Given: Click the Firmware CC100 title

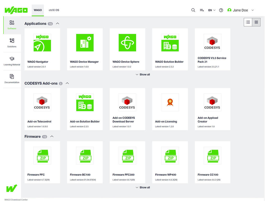Looking at the screenshot, I should (208, 175).
